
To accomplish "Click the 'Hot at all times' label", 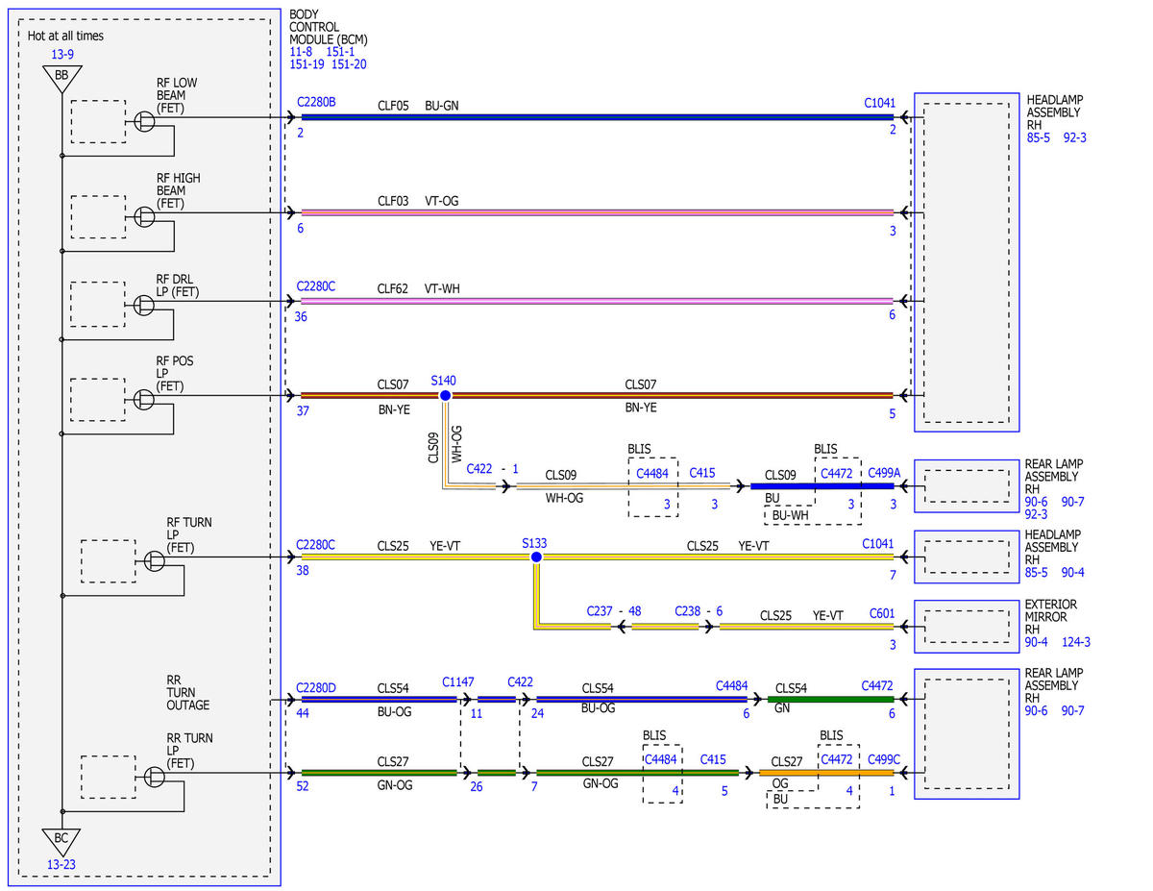I will coord(65,37).
